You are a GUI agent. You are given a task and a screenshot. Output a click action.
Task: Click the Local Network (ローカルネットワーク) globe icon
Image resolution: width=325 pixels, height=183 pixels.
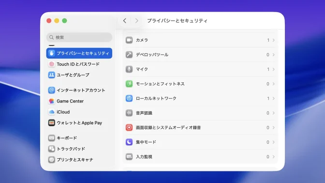pyautogui.click(x=129, y=98)
